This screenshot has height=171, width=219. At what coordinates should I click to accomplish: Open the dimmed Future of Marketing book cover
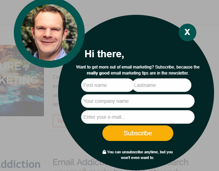coord(22,81)
